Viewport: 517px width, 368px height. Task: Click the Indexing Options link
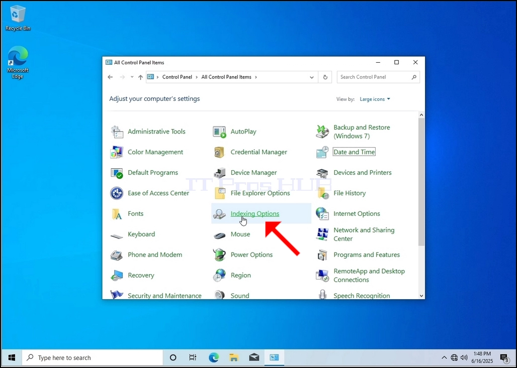[x=255, y=214]
